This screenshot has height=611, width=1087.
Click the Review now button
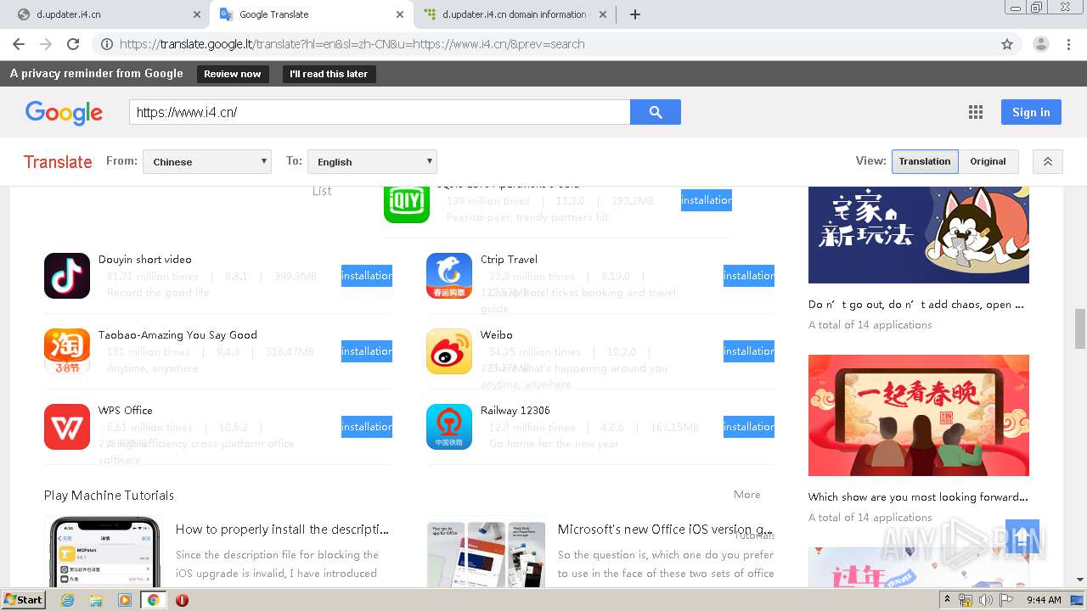tap(233, 74)
